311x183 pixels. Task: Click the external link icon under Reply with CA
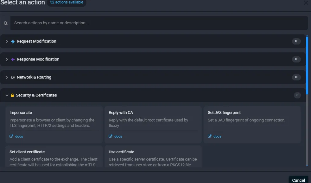coord(111,136)
